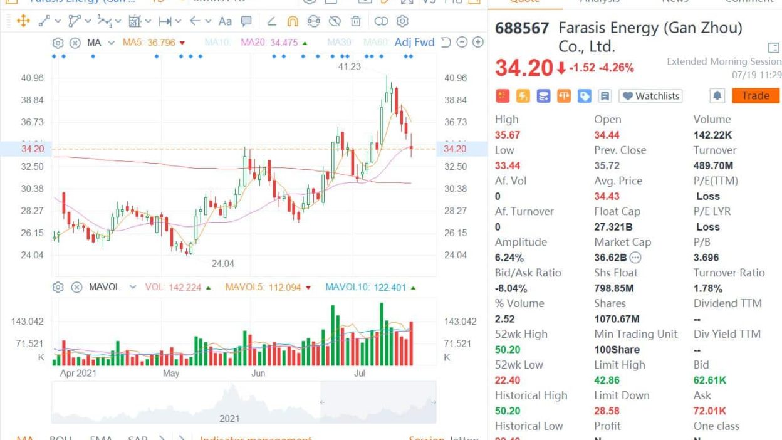Click the 41.23 high price marker

[349, 66]
